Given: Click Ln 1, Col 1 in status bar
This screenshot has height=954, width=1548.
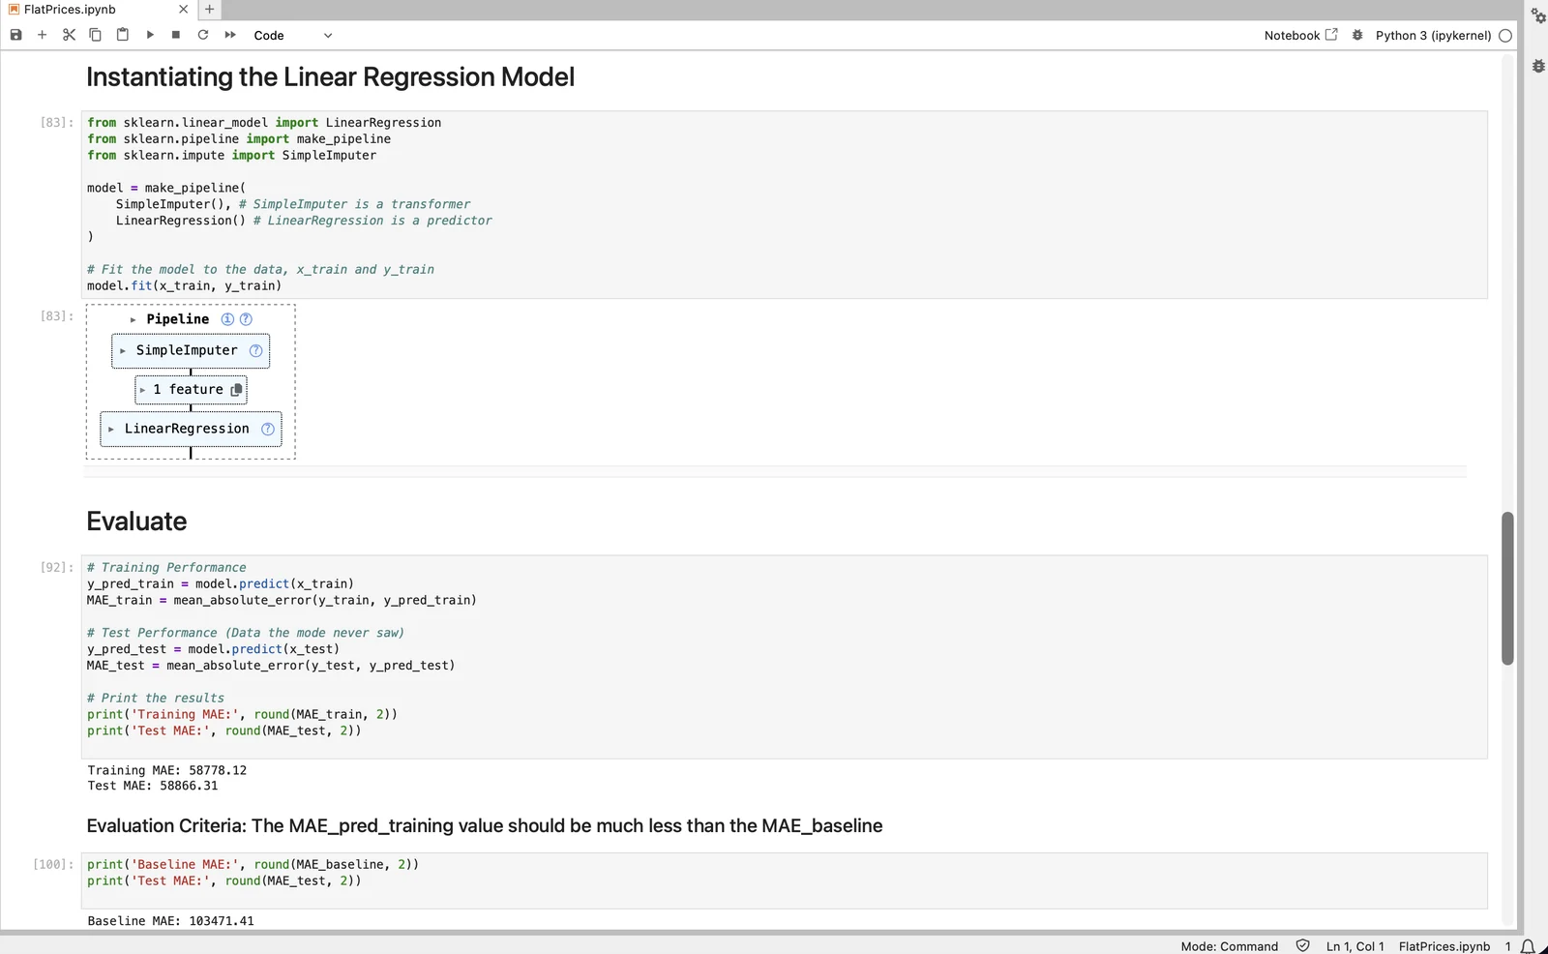Looking at the screenshot, I should [x=1354, y=946].
